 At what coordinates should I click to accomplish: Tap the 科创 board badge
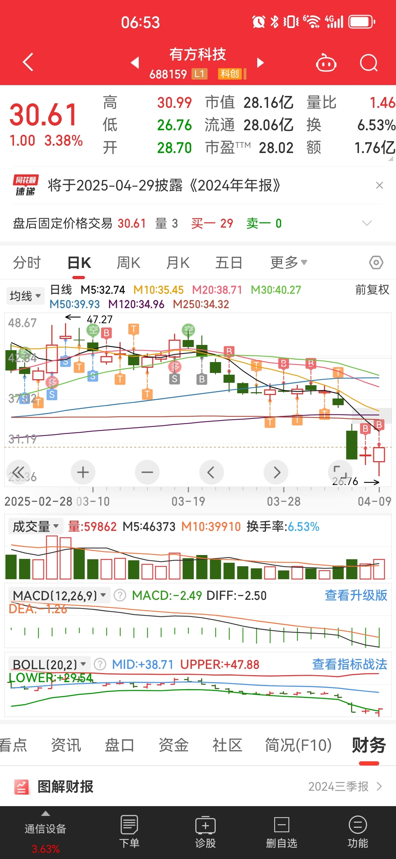(x=230, y=74)
